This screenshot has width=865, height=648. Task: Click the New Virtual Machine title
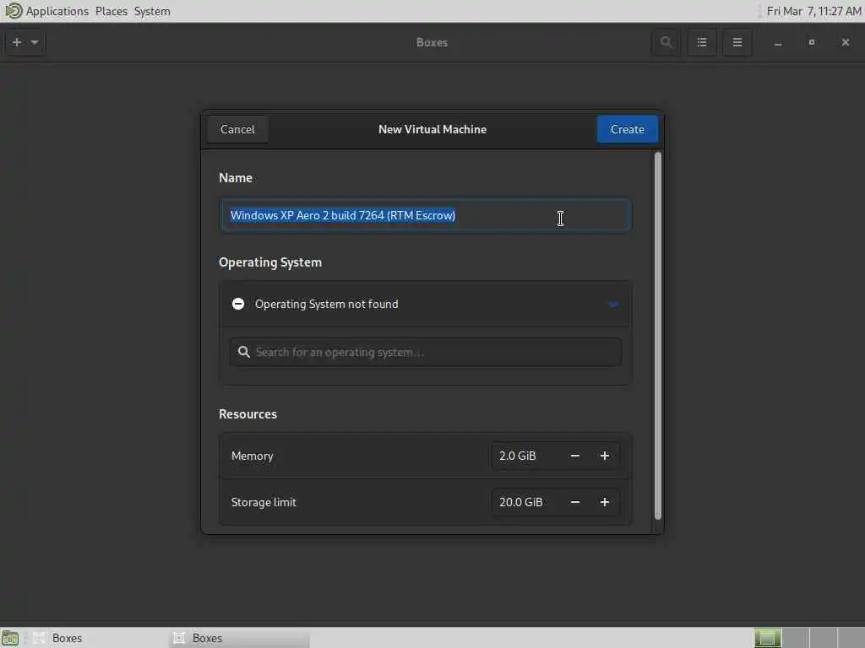[x=432, y=129]
